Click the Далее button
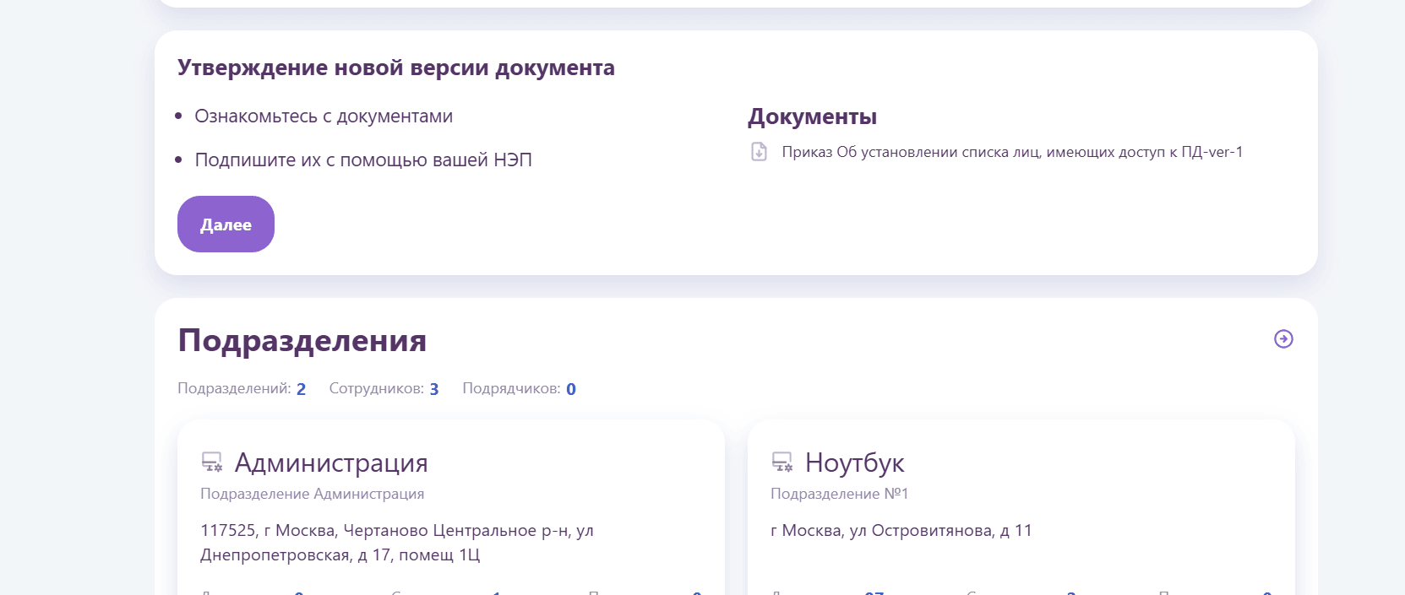The image size is (1405, 595). [x=226, y=224]
